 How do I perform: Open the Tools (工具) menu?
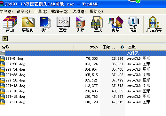click(x=41, y=12)
